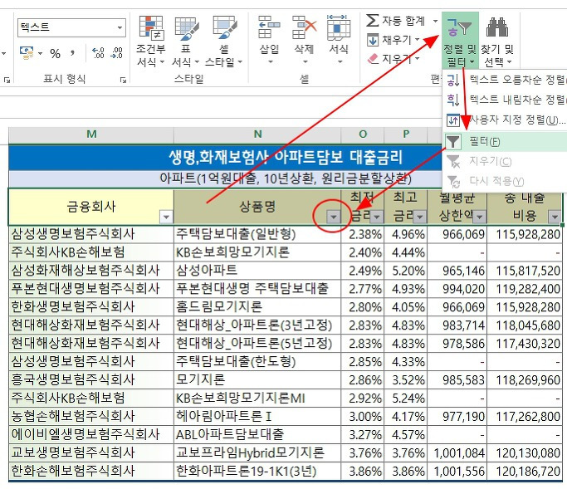Click the Delete (삭제) cells icon
Screen dimensions: 567x489
304,27
